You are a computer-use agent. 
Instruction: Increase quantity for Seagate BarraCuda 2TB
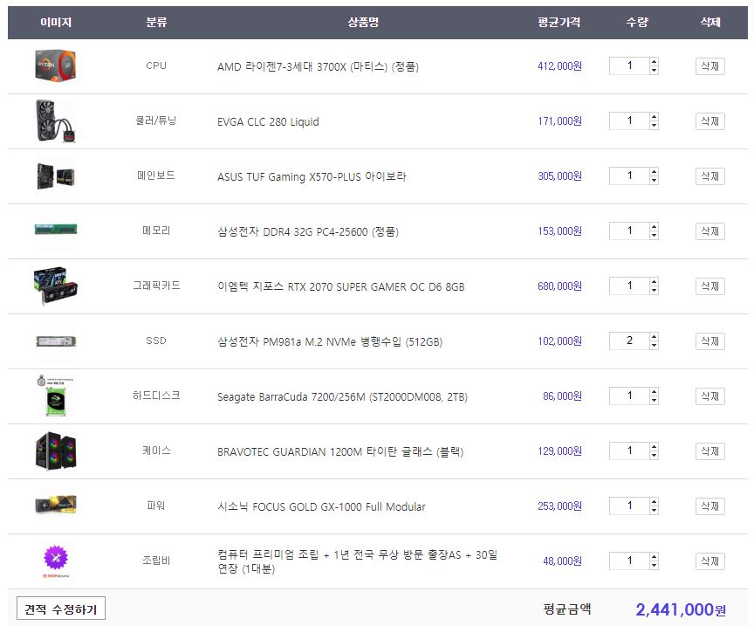click(x=654, y=392)
